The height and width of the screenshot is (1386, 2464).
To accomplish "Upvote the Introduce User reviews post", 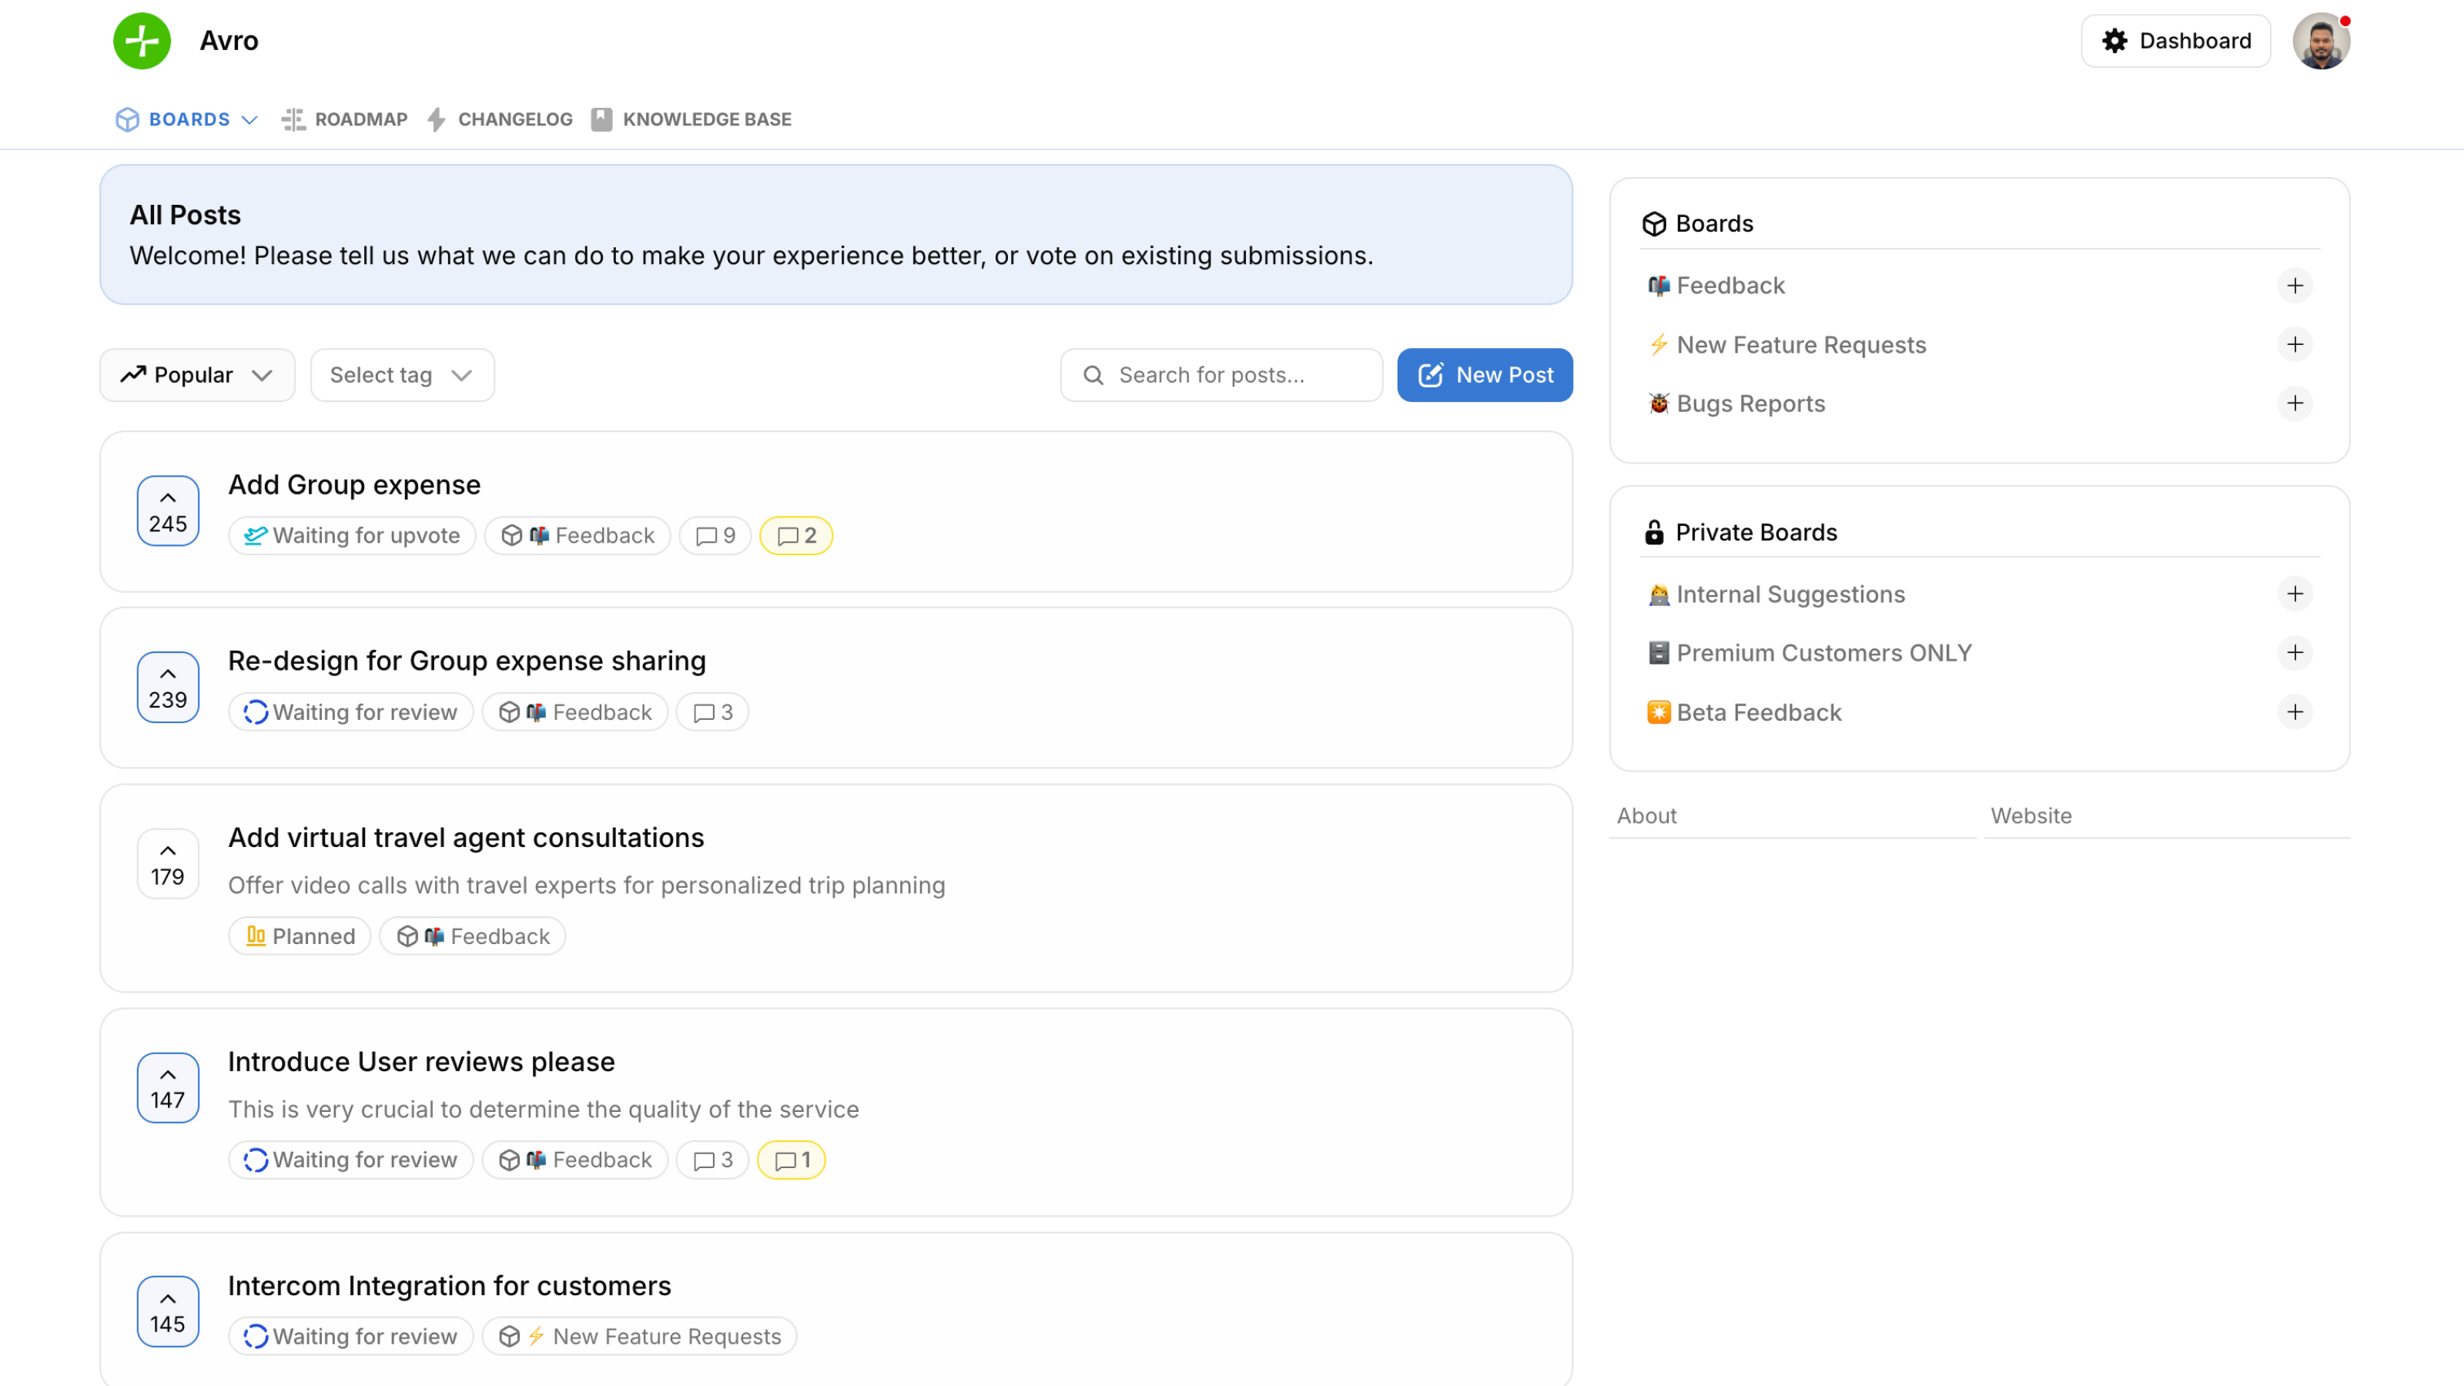I will click(167, 1087).
